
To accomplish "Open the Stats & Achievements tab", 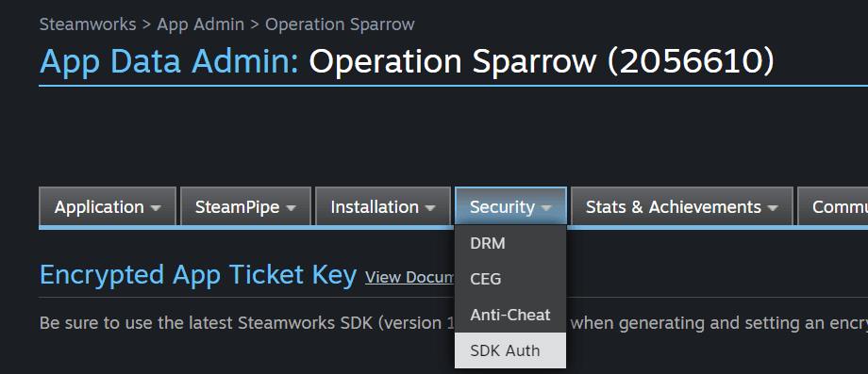I will point(682,206).
